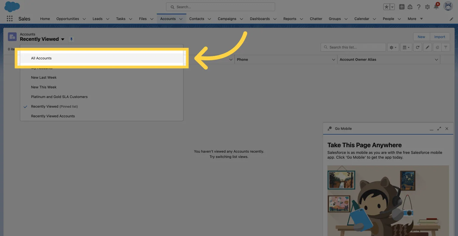Select Recently Viewed Accounts list view

pos(101,116)
